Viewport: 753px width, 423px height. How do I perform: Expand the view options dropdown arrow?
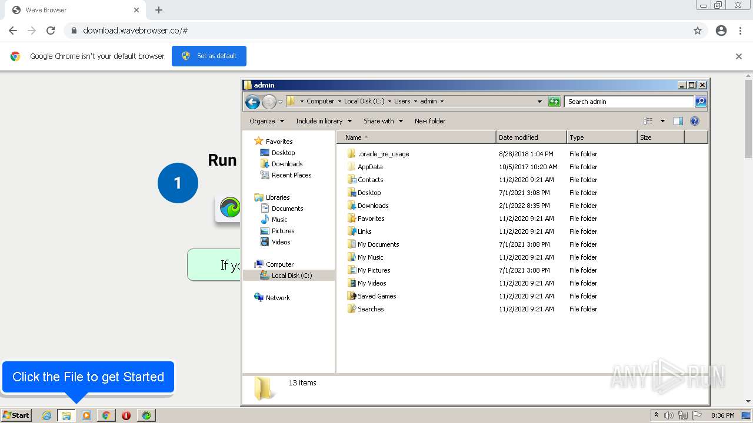click(x=662, y=121)
